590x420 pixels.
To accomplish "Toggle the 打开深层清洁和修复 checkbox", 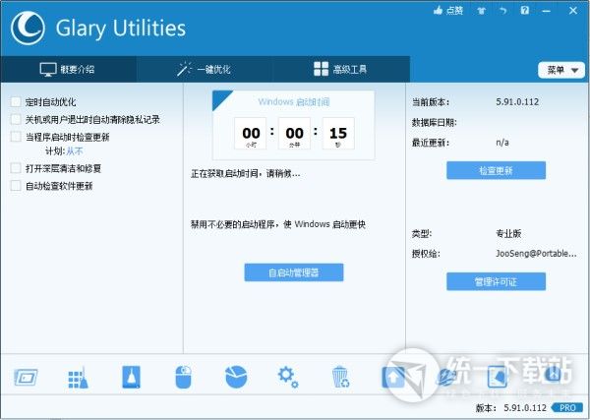I will (16, 168).
